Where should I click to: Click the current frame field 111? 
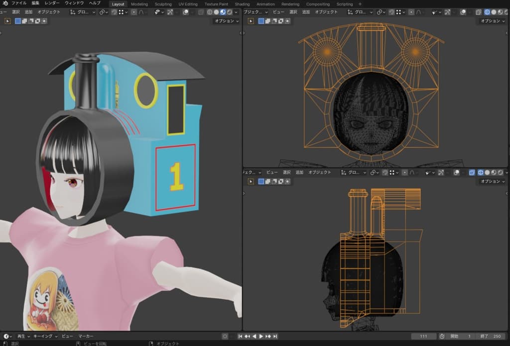tap(423, 336)
